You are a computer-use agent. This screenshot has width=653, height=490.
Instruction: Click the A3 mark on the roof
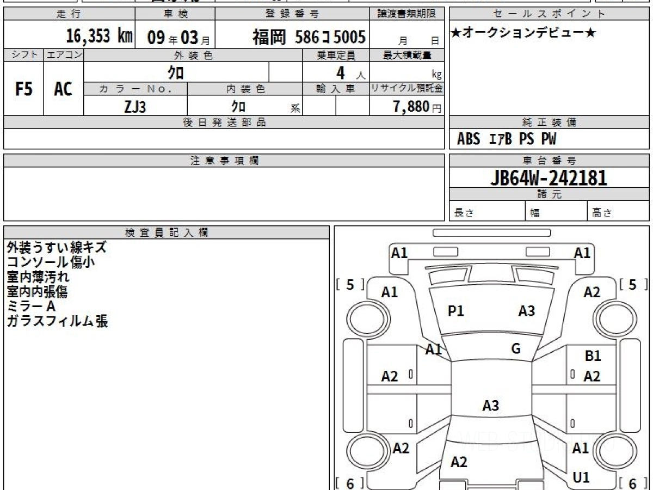pos(491,405)
